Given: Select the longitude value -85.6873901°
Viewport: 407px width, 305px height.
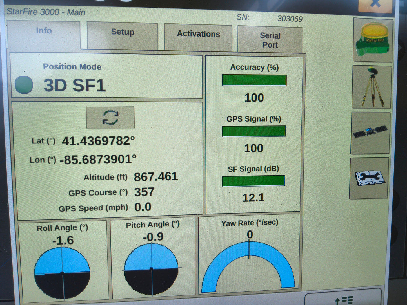Looking at the screenshot, I should [98, 160].
